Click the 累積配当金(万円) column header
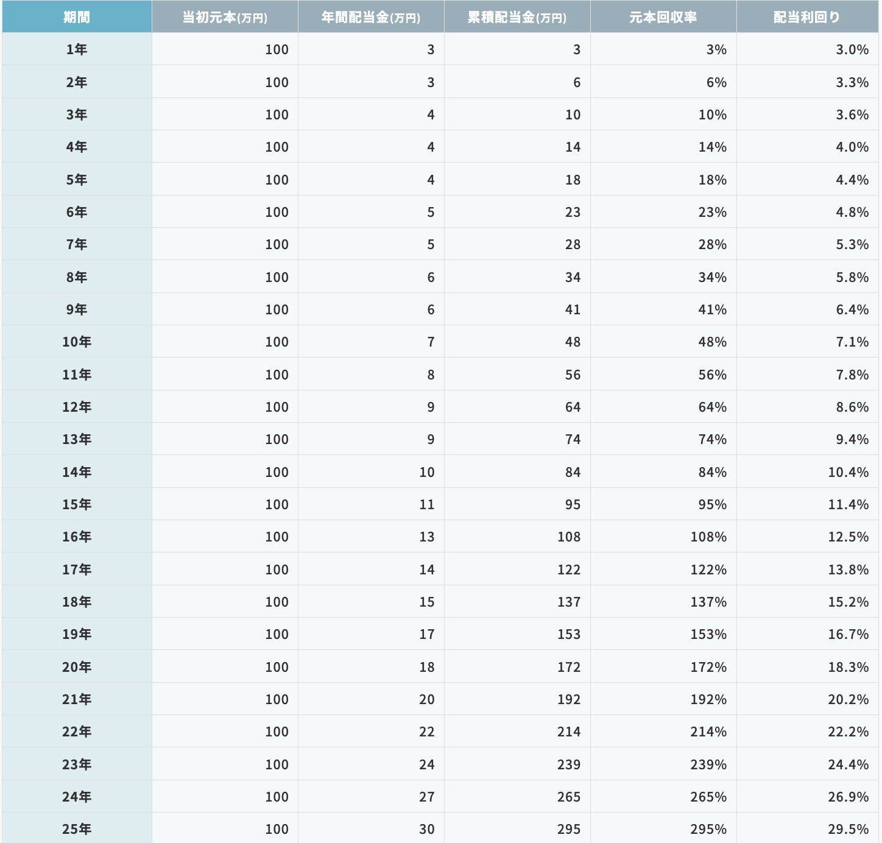Image resolution: width=882 pixels, height=843 pixels. coord(517,17)
